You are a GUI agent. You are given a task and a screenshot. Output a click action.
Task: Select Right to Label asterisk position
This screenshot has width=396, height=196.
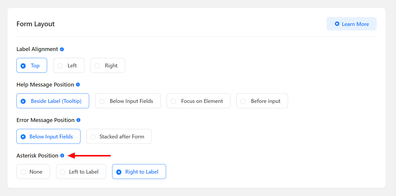coord(139,172)
